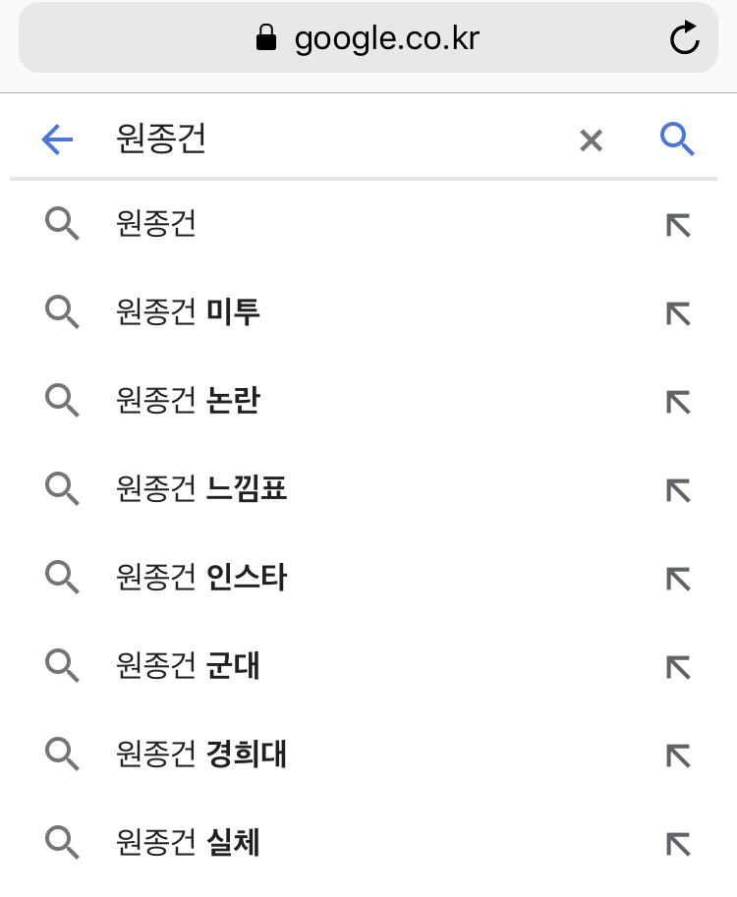Select the 원종건 미투 suggestion
The image size is (737, 897).
point(188,313)
